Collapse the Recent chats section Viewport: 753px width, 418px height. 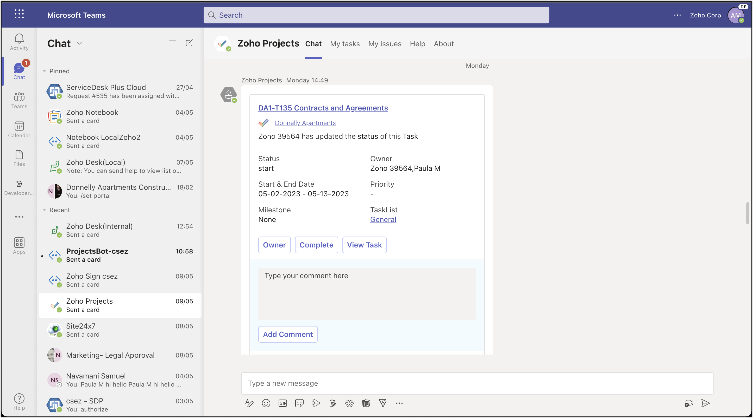pyautogui.click(x=44, y=210)
